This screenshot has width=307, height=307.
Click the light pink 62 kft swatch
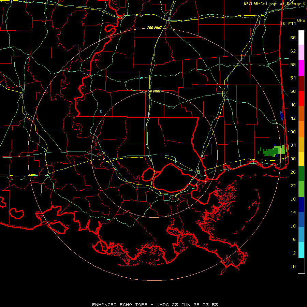pyautogui.click(x=301, y=53)
